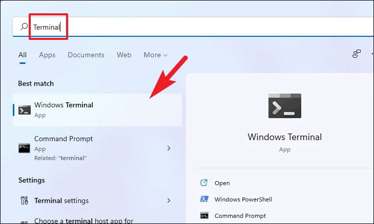
Task: Click the large Windows Terminal preview icon
Action: 285,106
